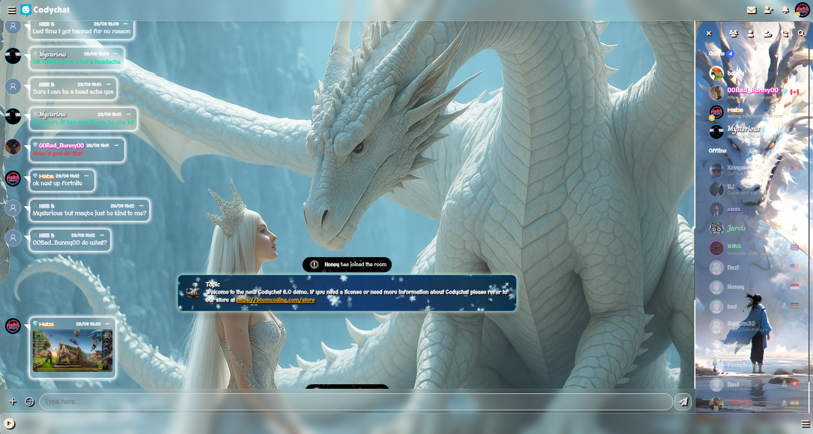Switch to the single-user friends tab
813x434 pixels.
tap(751, 34)
